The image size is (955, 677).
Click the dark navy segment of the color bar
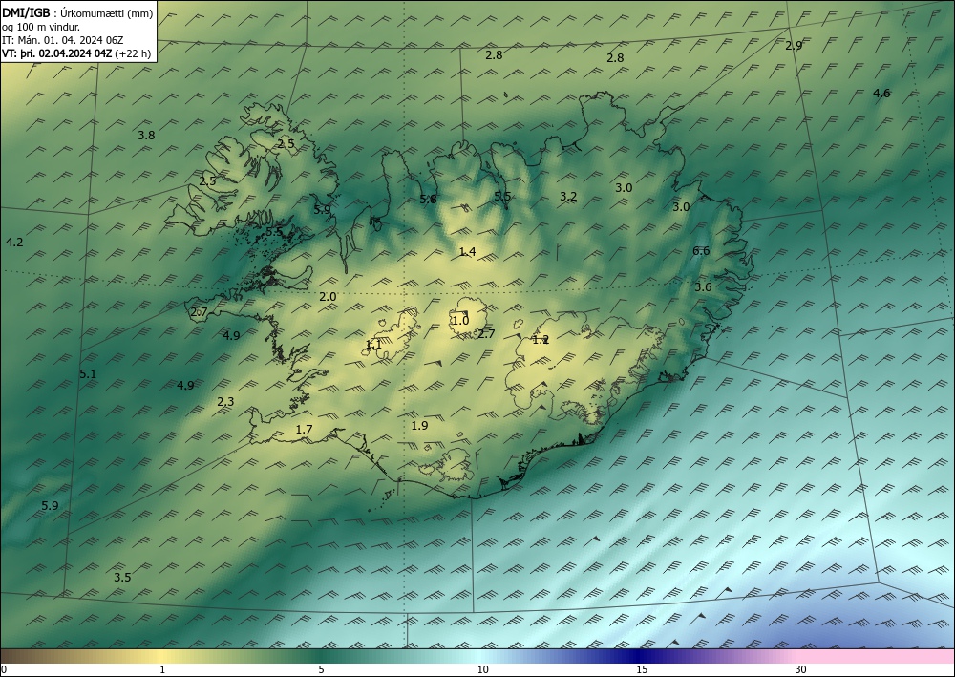click(x=636, y=656)
